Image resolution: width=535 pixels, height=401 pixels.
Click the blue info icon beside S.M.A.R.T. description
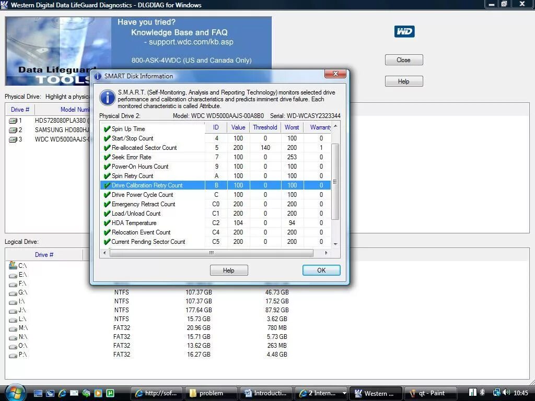click(x=108, y=98)
